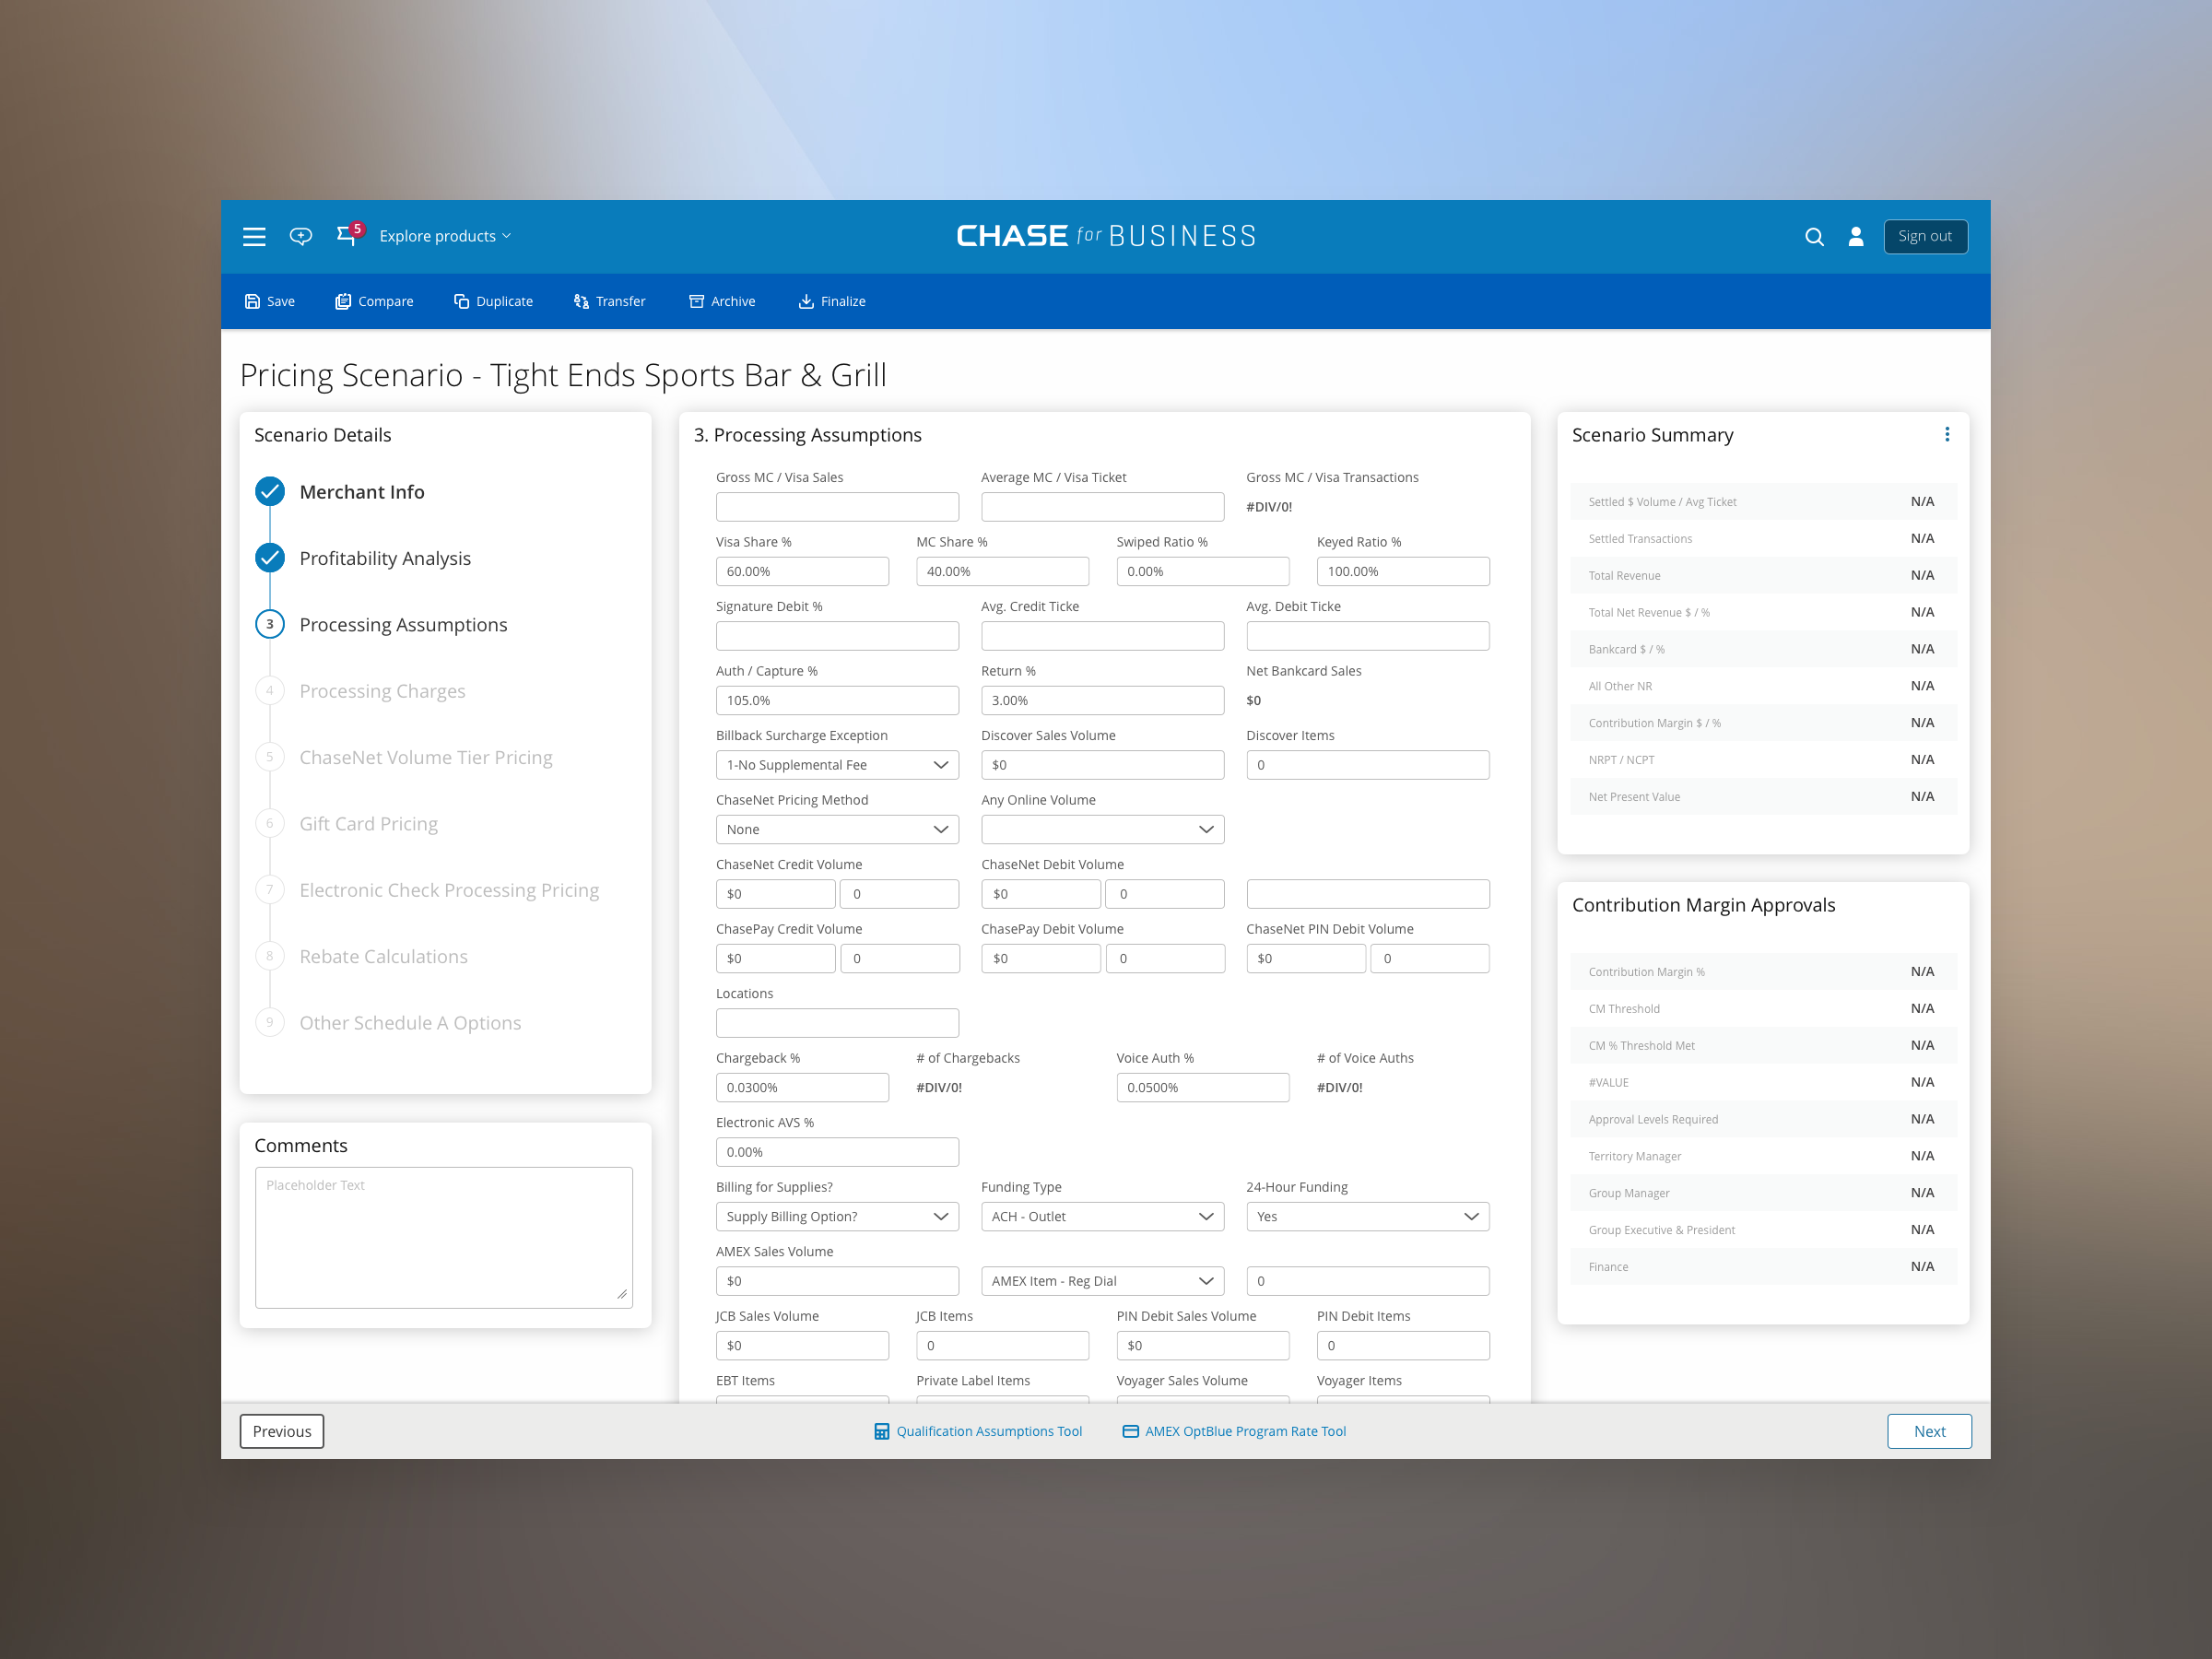Image resolution: width=2212 pixels, height=1659 pixels.
Task: Click the ChaseNet PIN Debit Volume dollar field
Action: pyautogui.click(x=1306, y=958)
